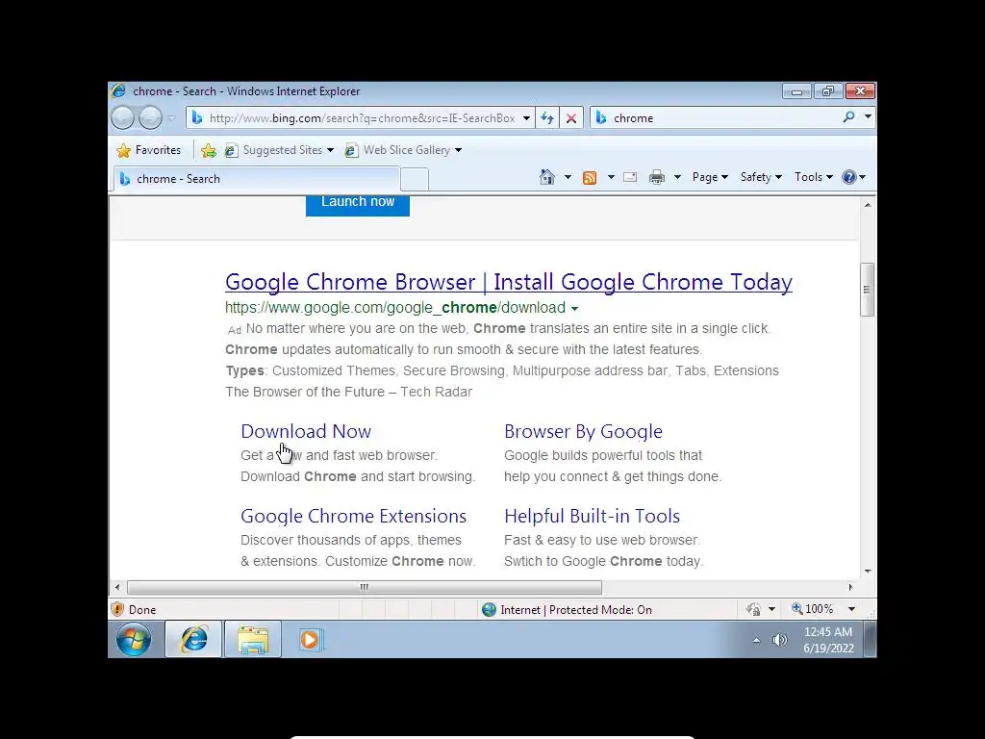This screenshot has width=985, height=739.
Task: Select the chrome - Search tab
Action: click(x=256, y=179)
